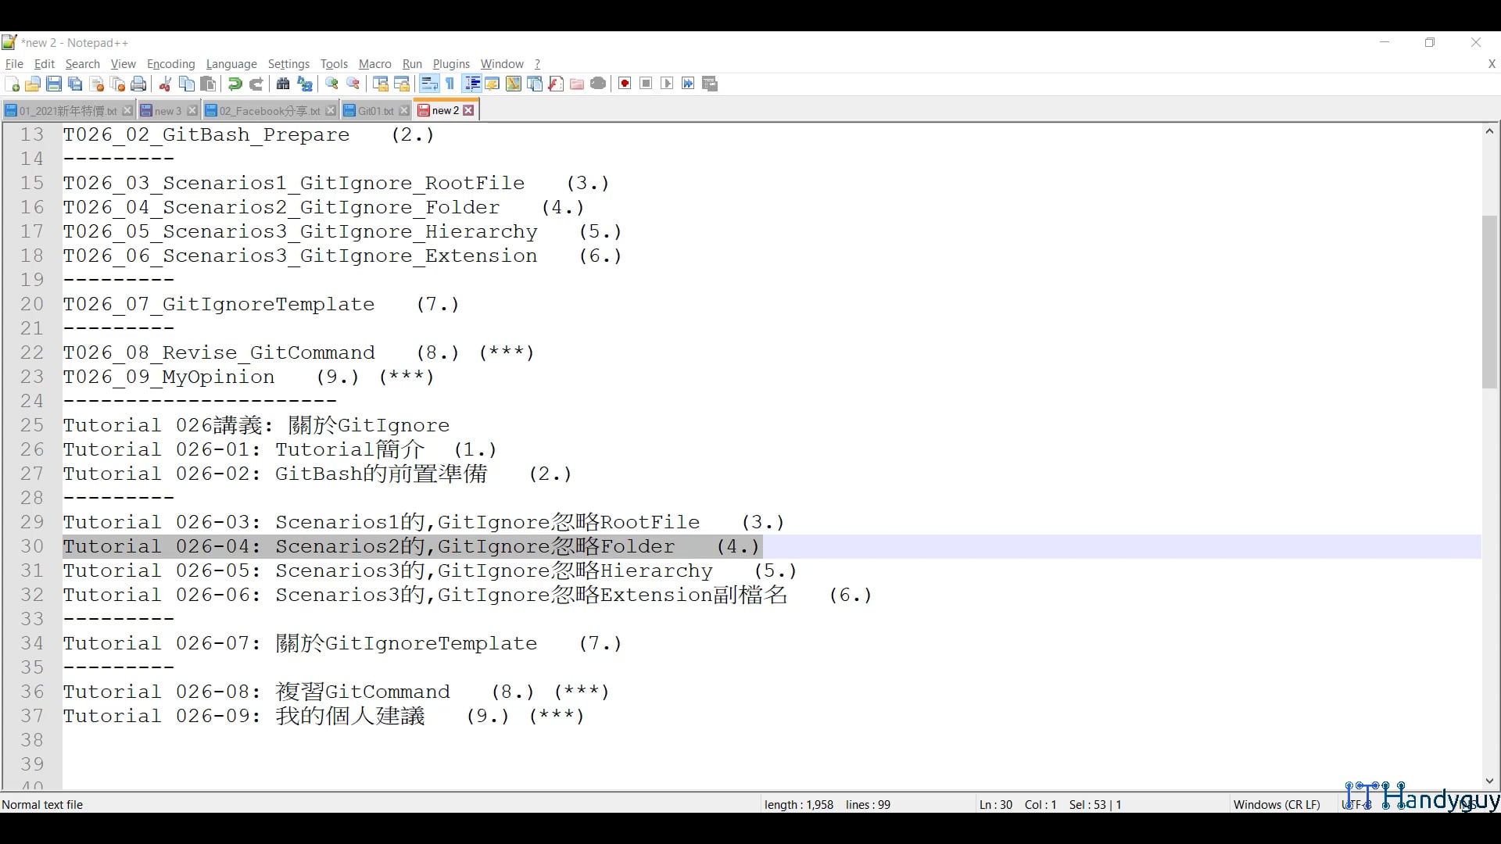1501x844 pixels.
Task: Click the vertical scrollbar thumb
Action: [1489, 301]
